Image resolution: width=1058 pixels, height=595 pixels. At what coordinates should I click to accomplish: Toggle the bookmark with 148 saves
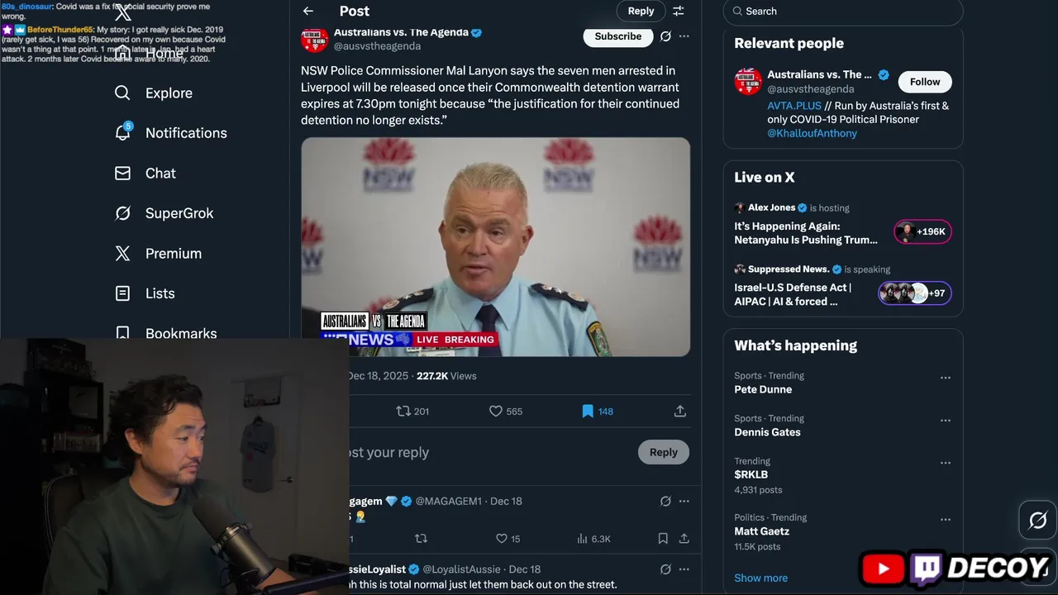[x=588, y=411]
